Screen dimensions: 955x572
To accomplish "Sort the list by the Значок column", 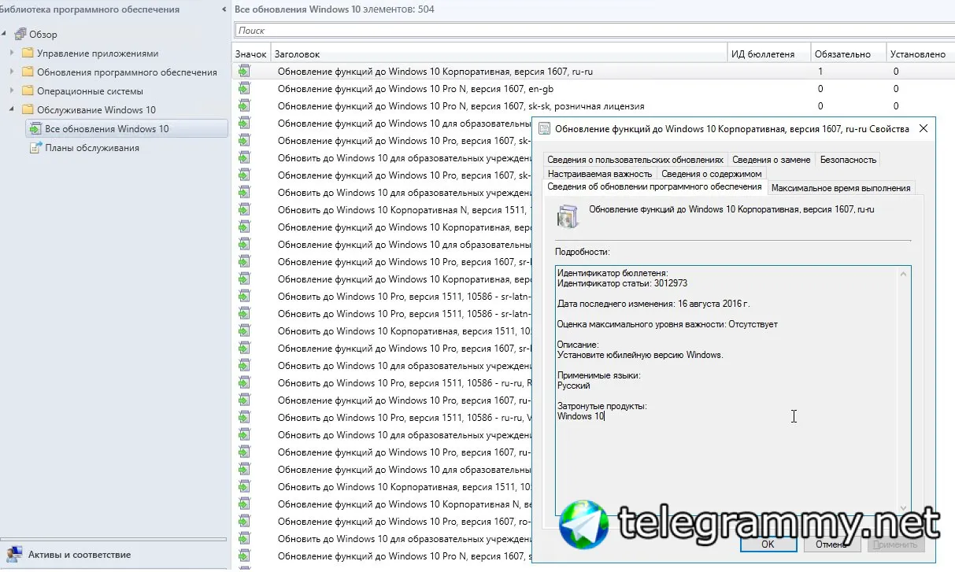I will coord(251,54).
